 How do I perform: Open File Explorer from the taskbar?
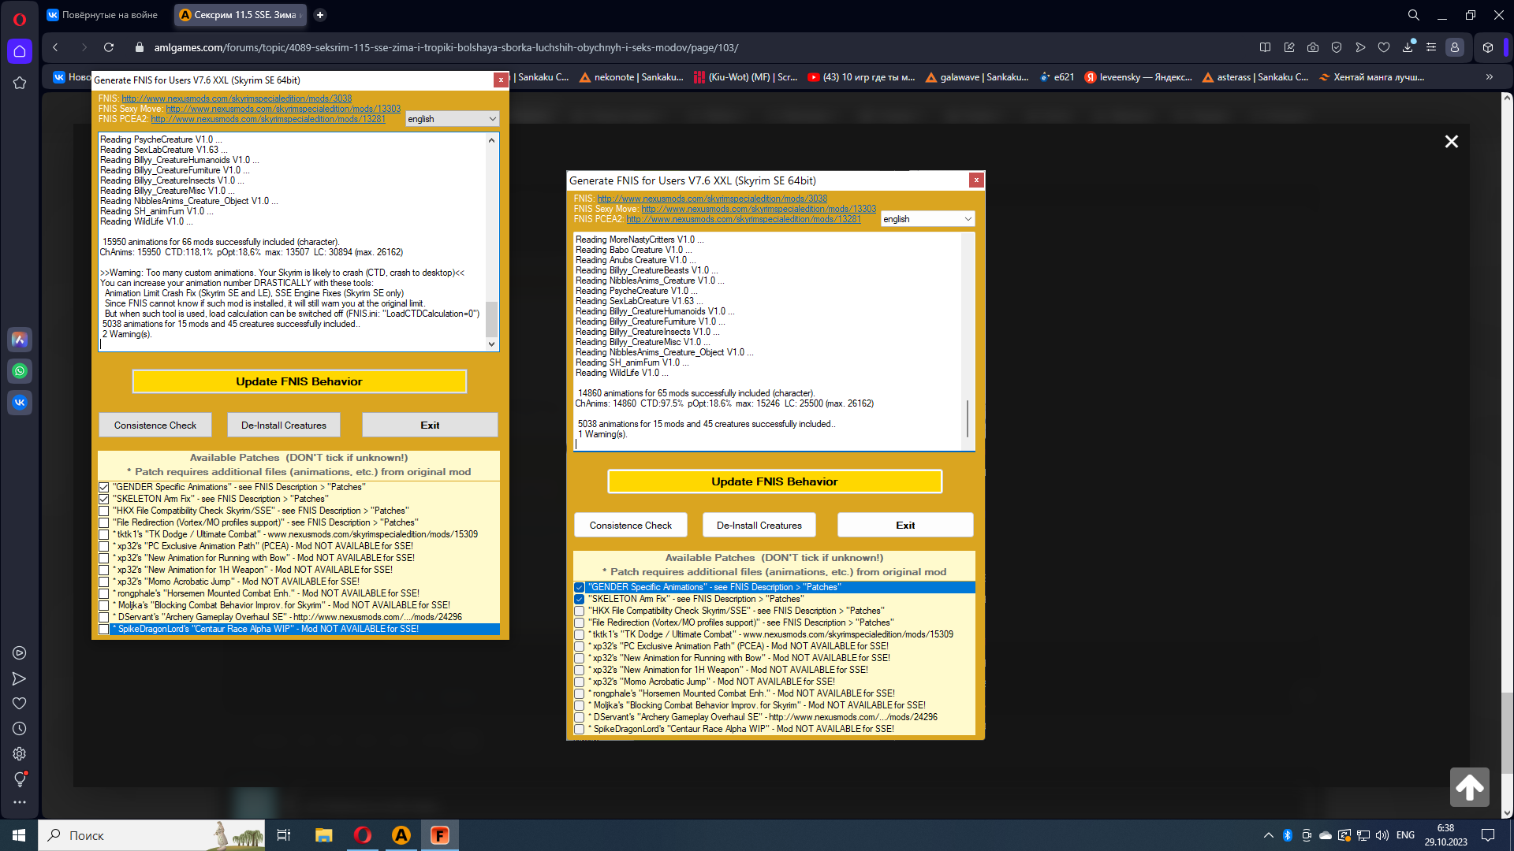click(x=323, y=835)
